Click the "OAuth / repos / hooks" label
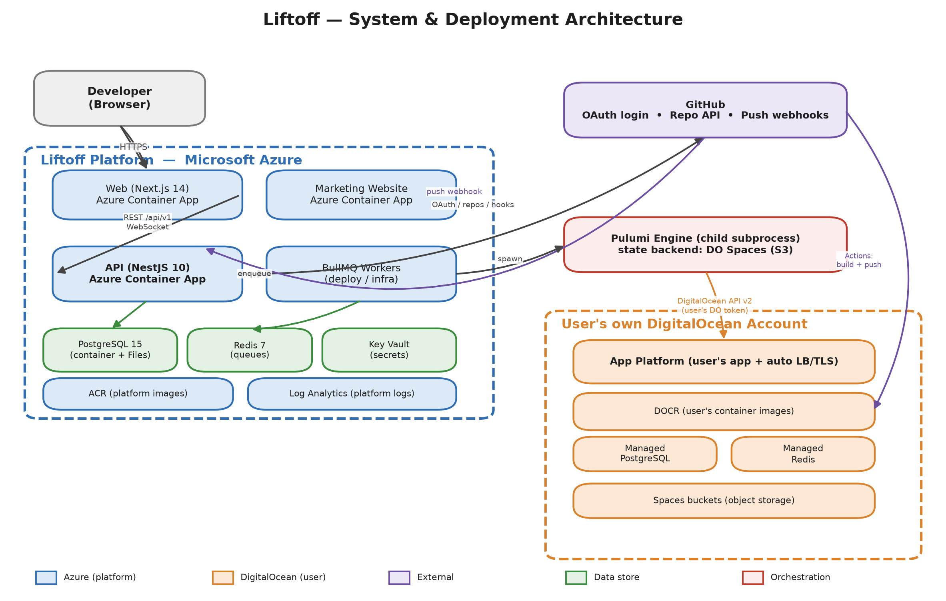 (473, 205)
